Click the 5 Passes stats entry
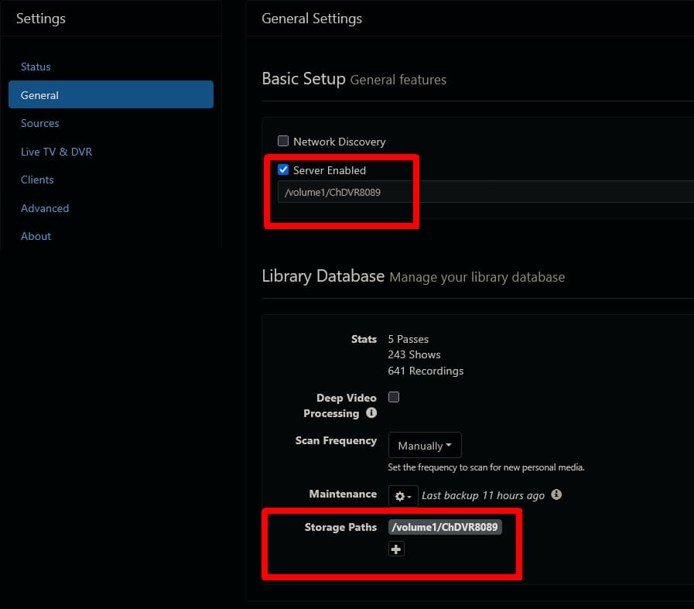This screenshot has height=609, width=694. click(x=408, y=339)
